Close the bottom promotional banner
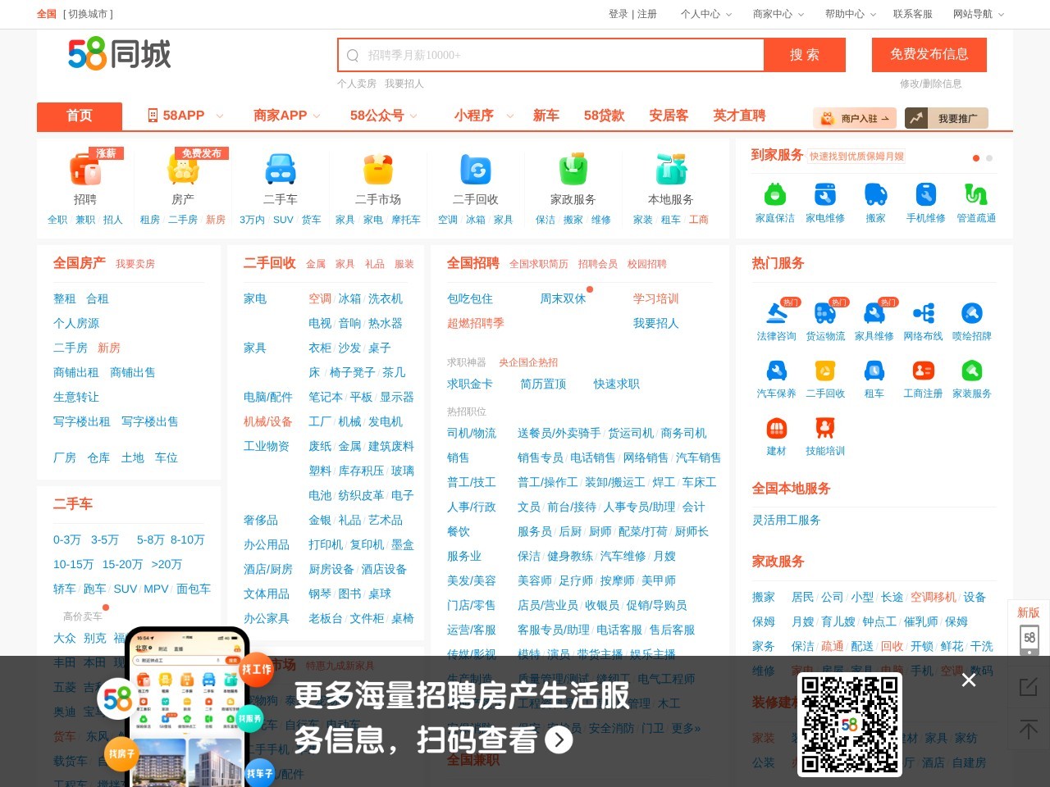 coord(969,680)
